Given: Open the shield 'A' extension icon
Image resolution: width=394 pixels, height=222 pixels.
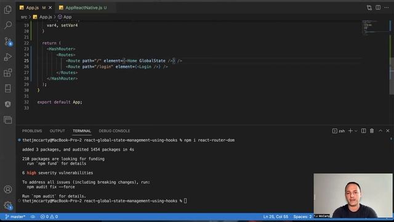Looking at the screenshot, I should [8, 104].
